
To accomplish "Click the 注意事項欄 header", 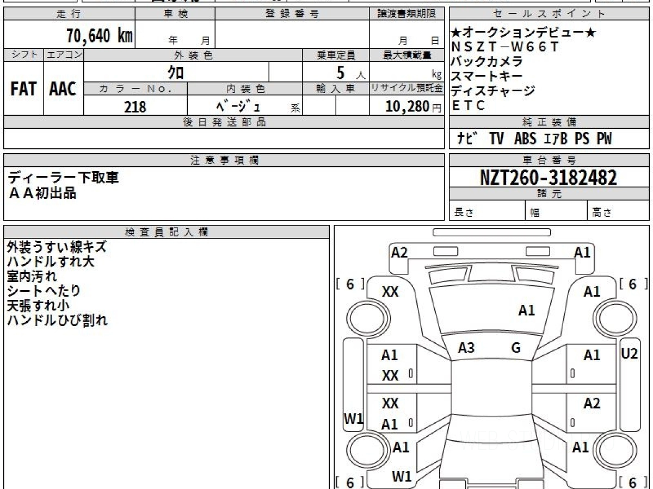I will (224, 160).
